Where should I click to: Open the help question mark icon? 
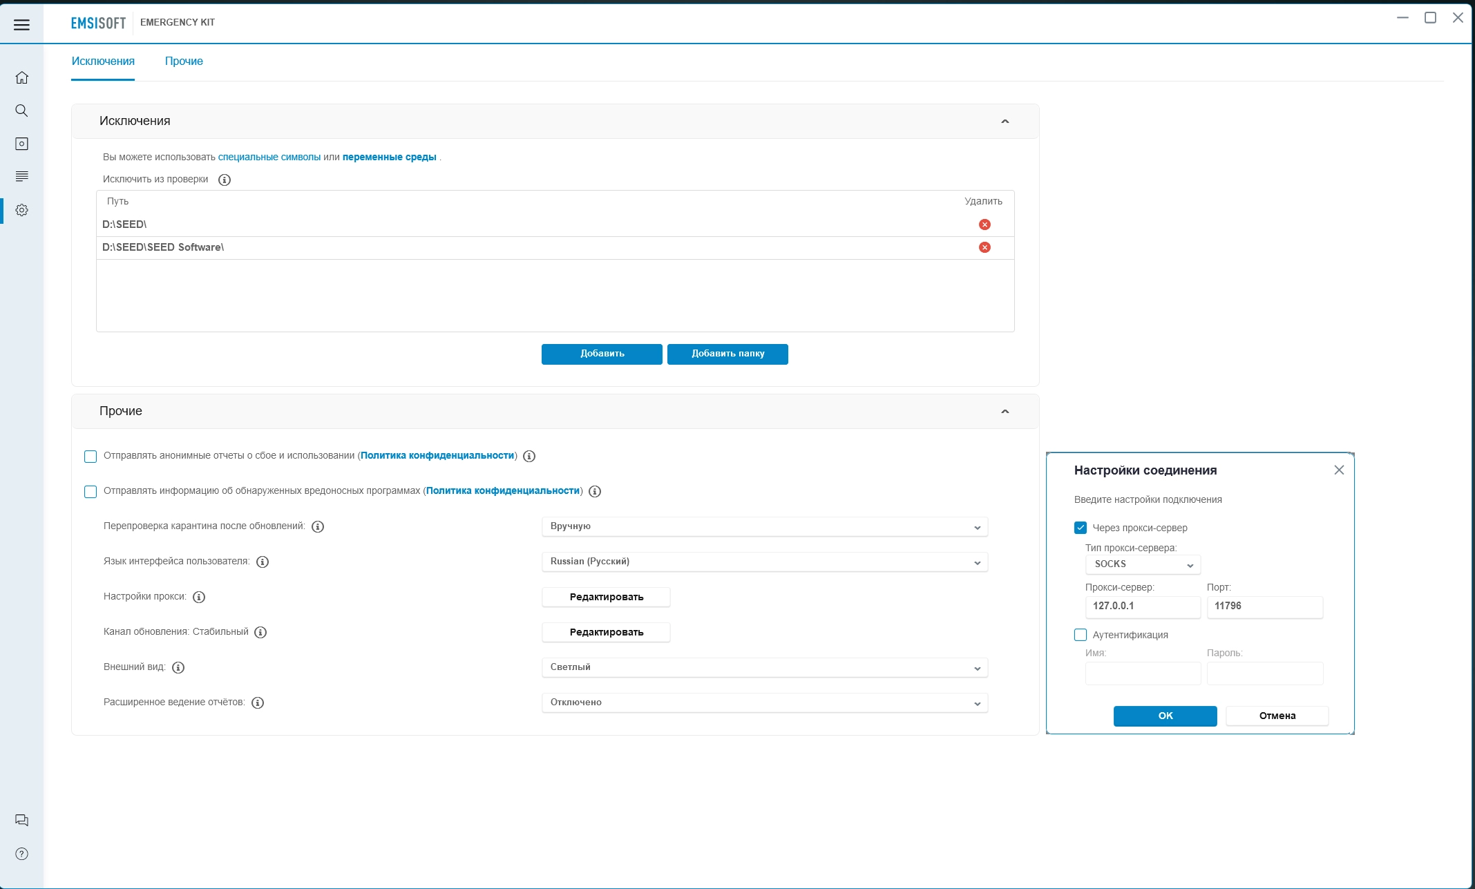click(x=21, y=854)
